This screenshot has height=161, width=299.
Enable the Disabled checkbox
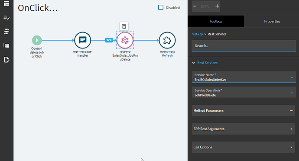click(x=161, y=7)
